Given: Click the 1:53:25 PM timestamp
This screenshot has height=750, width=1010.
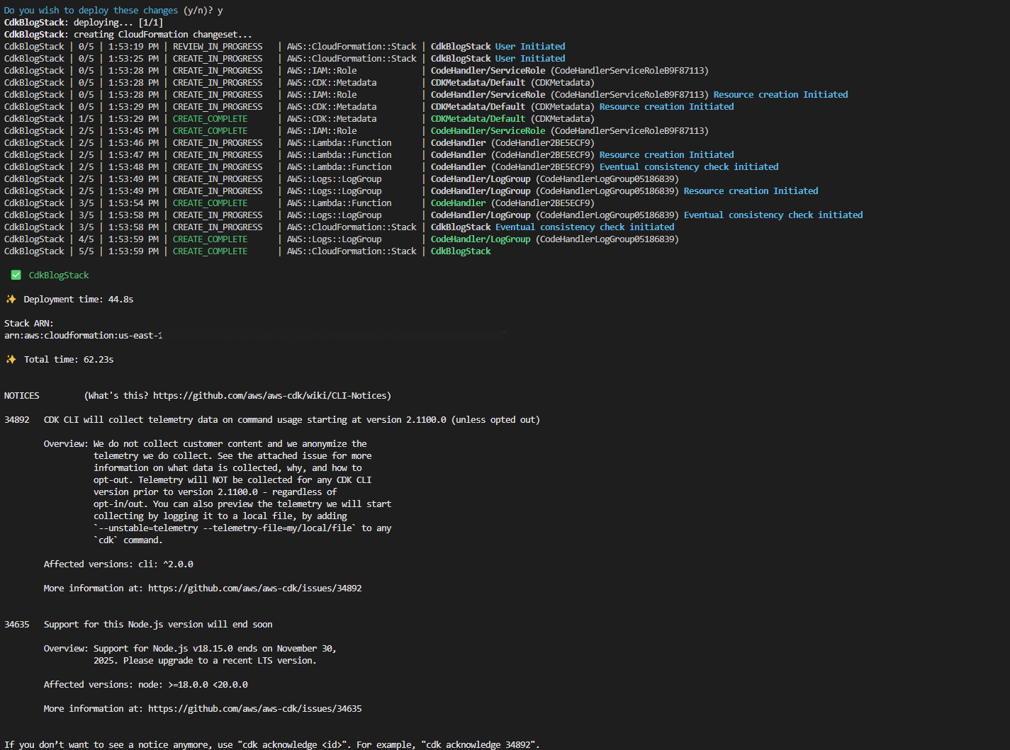Looking at the screenshot, I should point(133,58).
